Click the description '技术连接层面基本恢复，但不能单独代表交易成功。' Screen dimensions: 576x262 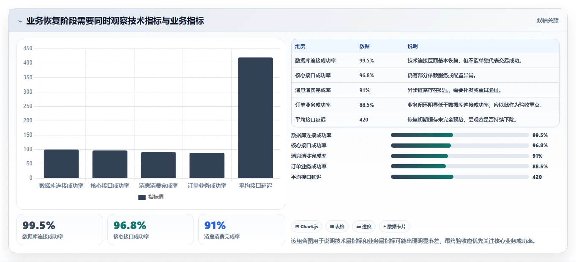coord(465,61)
